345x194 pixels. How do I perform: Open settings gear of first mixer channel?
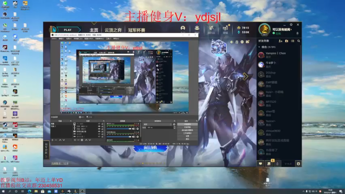click(x=138, y=128)
